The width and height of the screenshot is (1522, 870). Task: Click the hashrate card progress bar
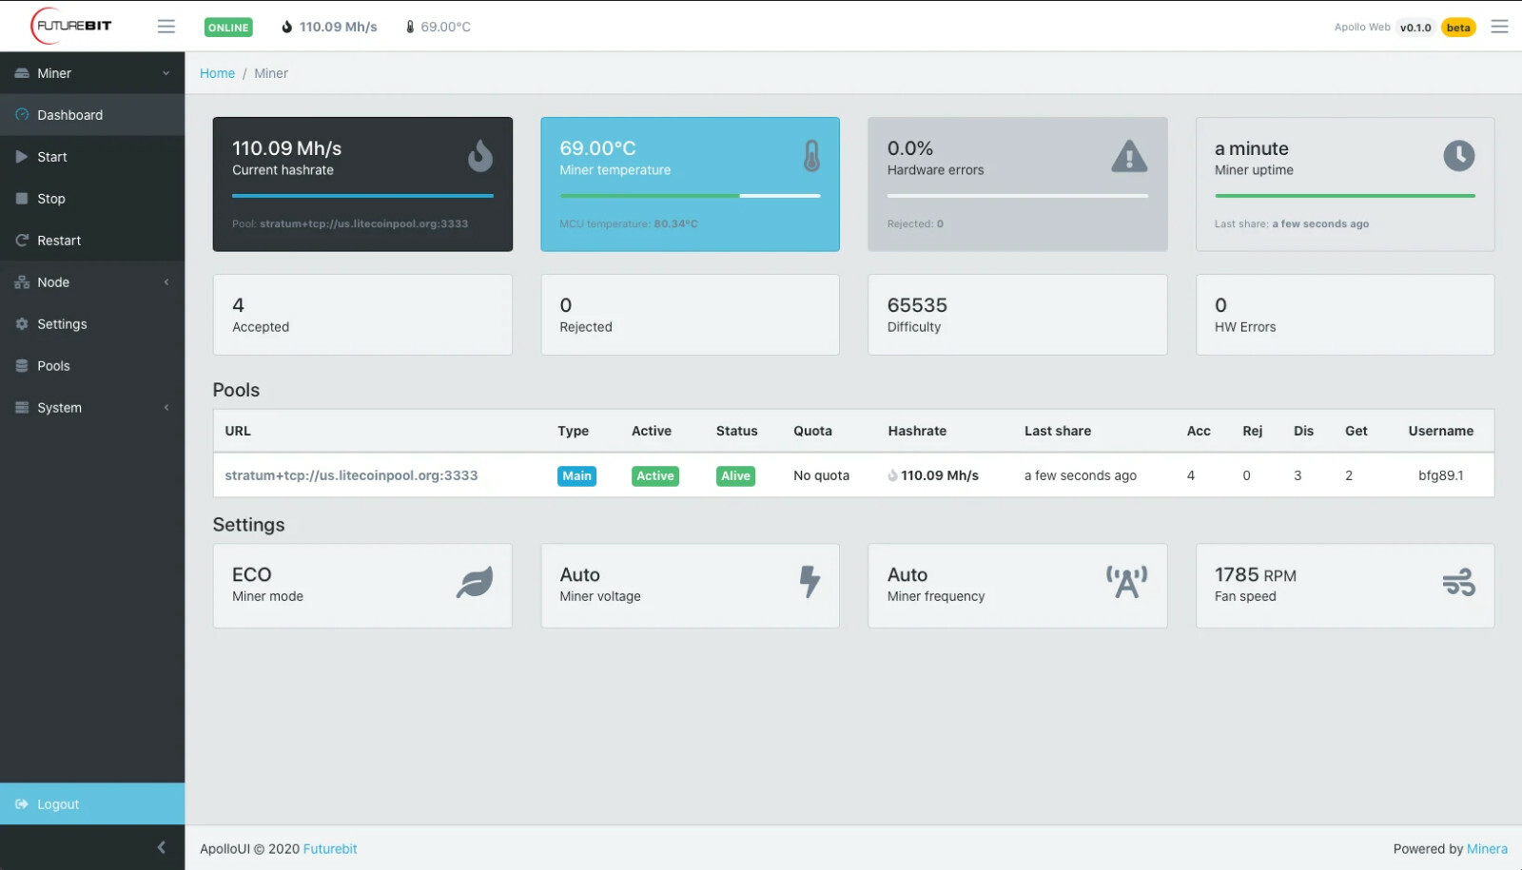click(x=362, y=196)
